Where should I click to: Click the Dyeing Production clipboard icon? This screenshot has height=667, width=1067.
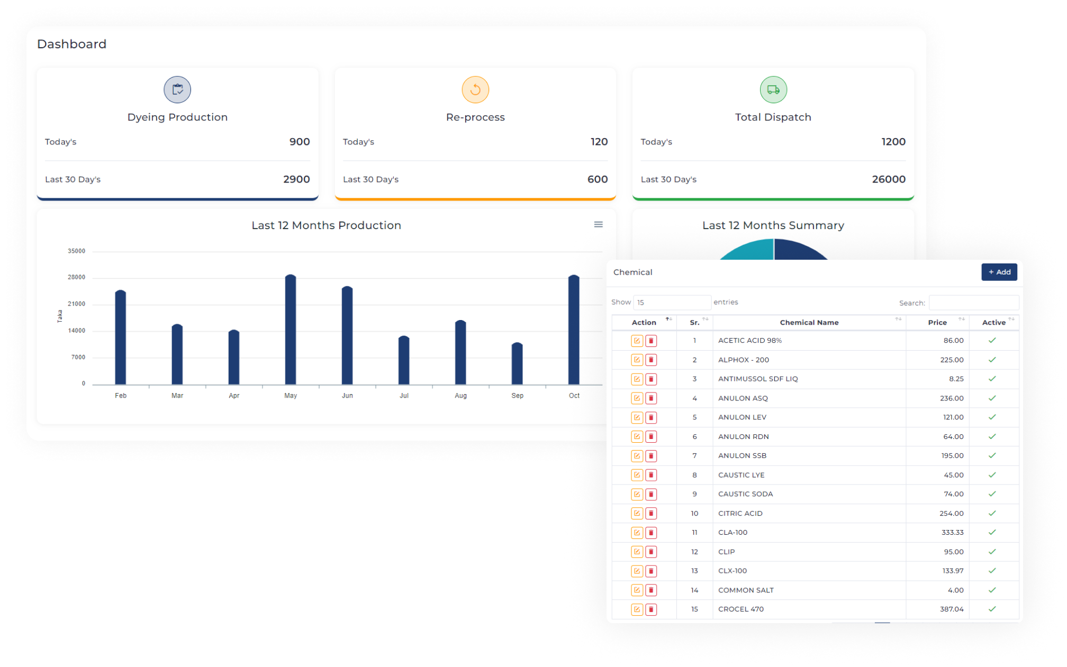(x=177, y=89)
